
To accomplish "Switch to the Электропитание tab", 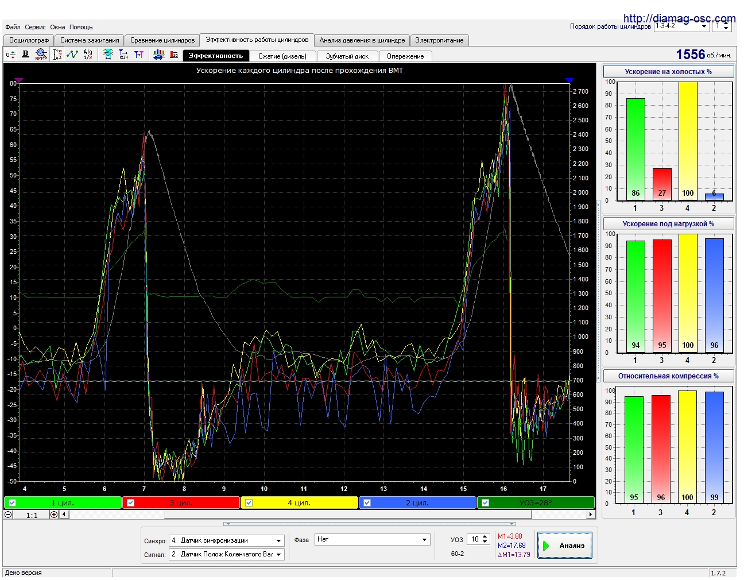I will (x=440, y=40).
